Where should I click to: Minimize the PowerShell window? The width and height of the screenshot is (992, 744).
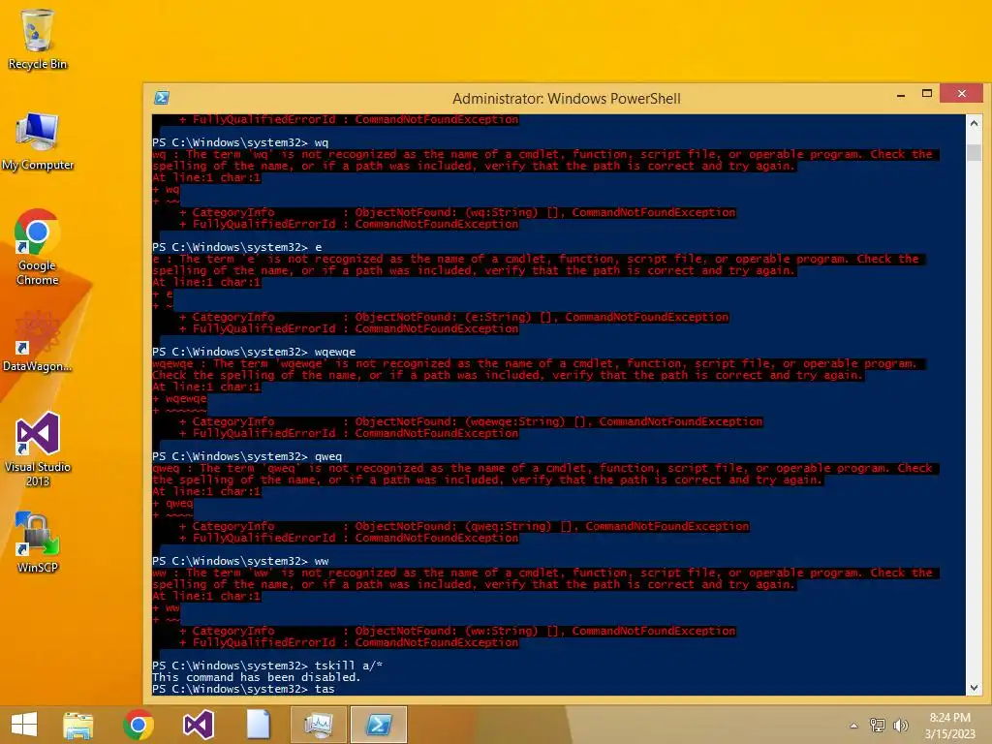901,94
